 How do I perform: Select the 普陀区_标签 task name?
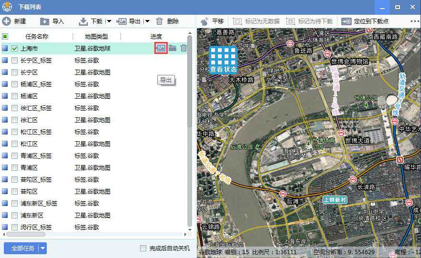[36, 179]
